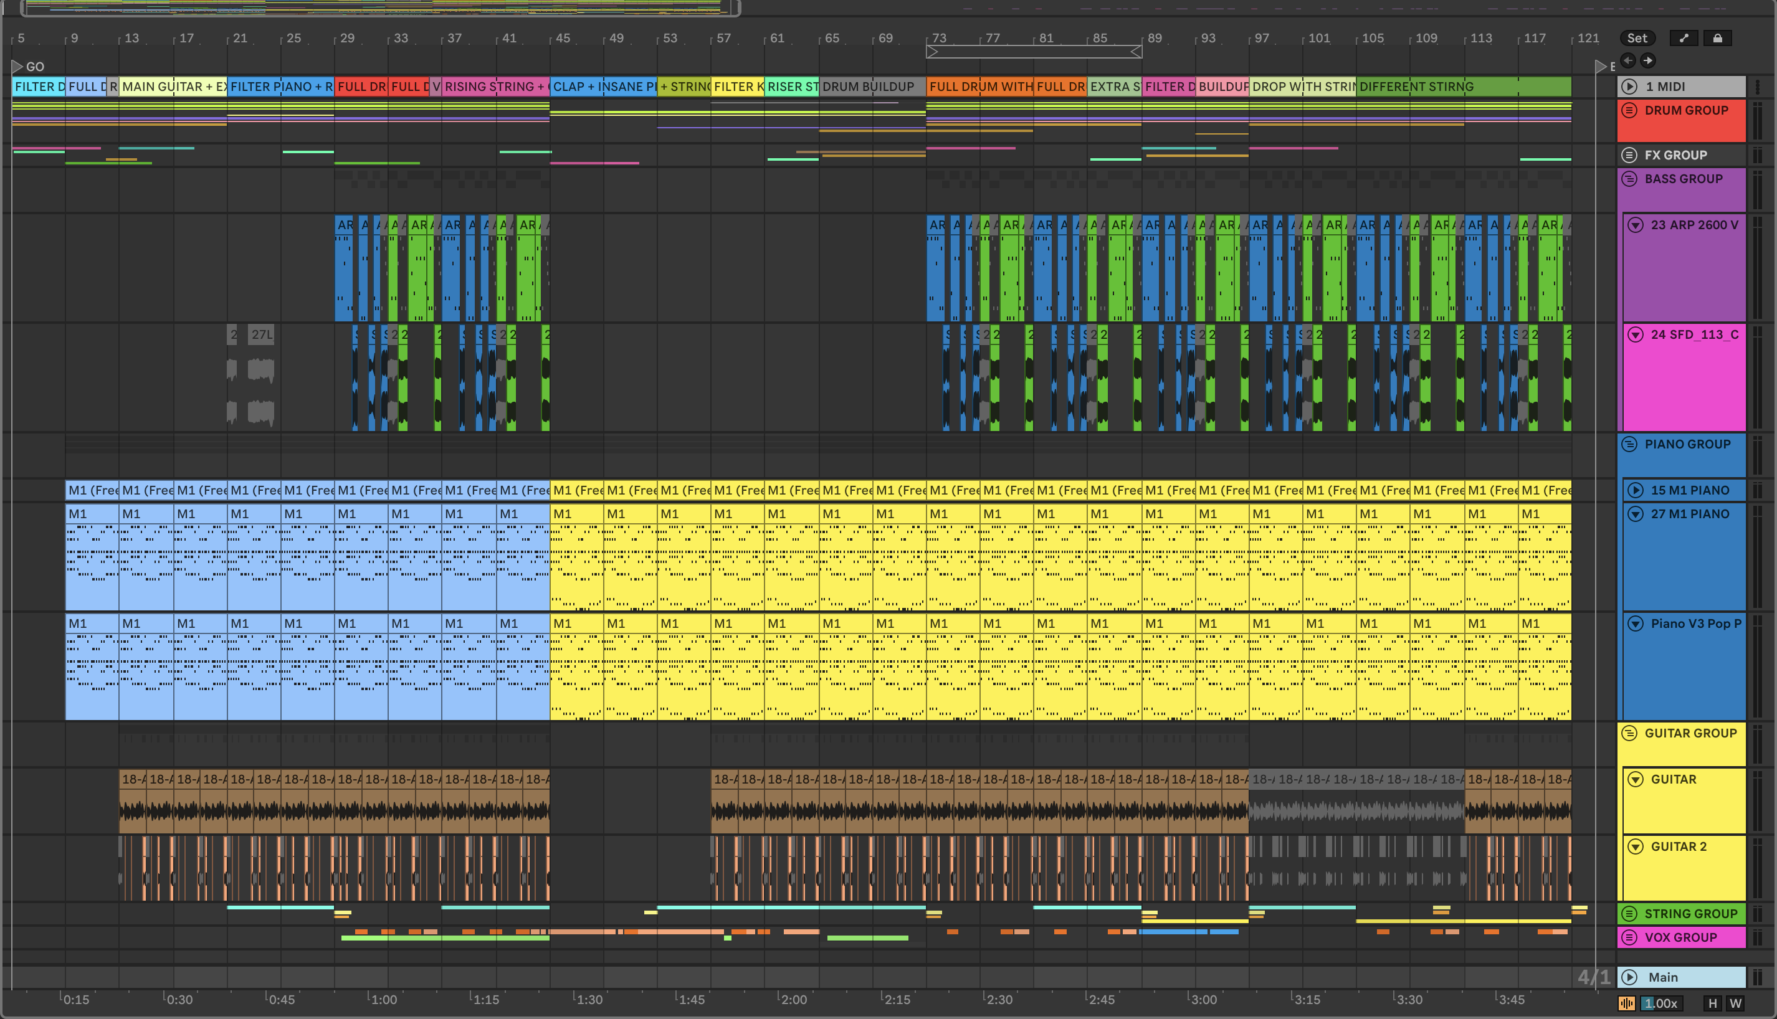1777x1019 pixels.
Task: Click the Set locator button
Action: click(1636, 39)
